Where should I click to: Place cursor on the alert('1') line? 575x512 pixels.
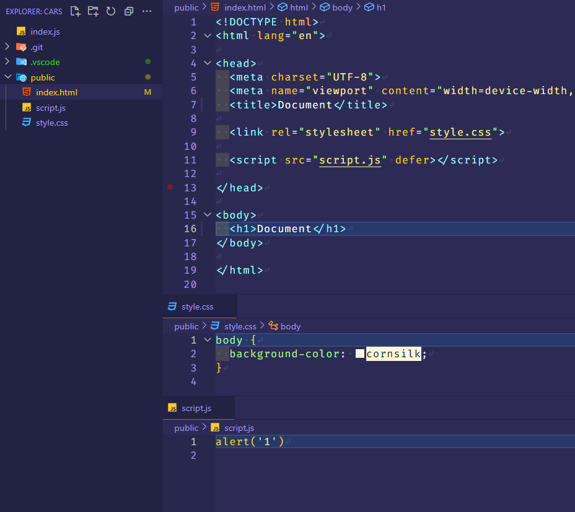(395, 441)
